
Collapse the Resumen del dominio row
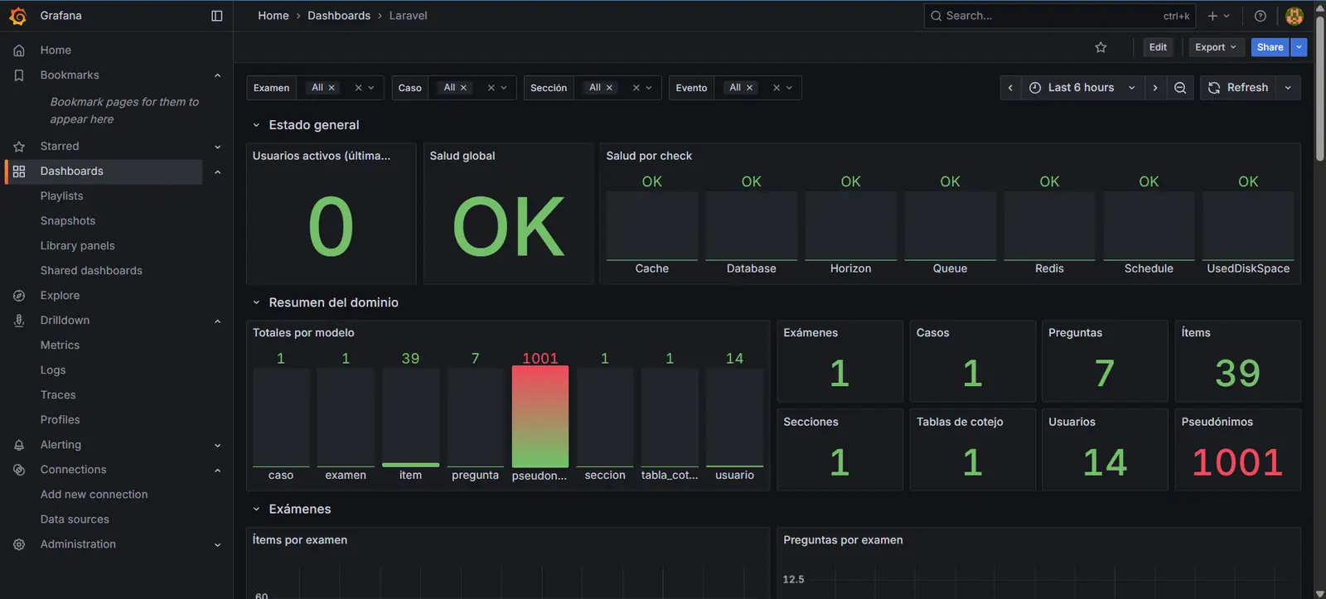point(256,302)
